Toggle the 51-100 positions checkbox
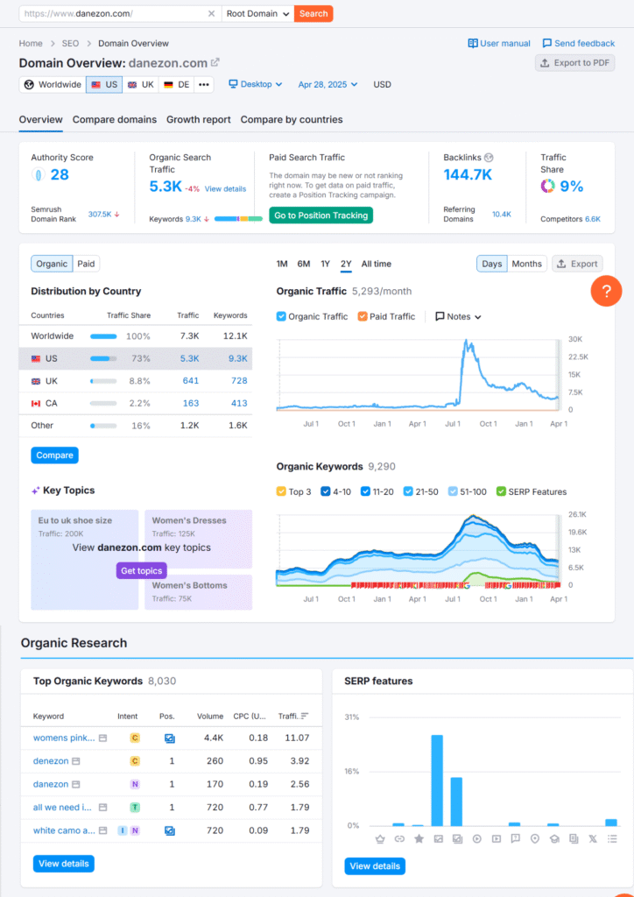 click(x=453, y=491)
